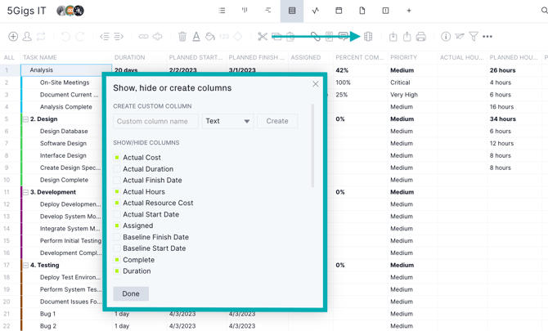Open the columns settings icon
Image resolution: width=548 pixels, height=331 pixels.
368,36
